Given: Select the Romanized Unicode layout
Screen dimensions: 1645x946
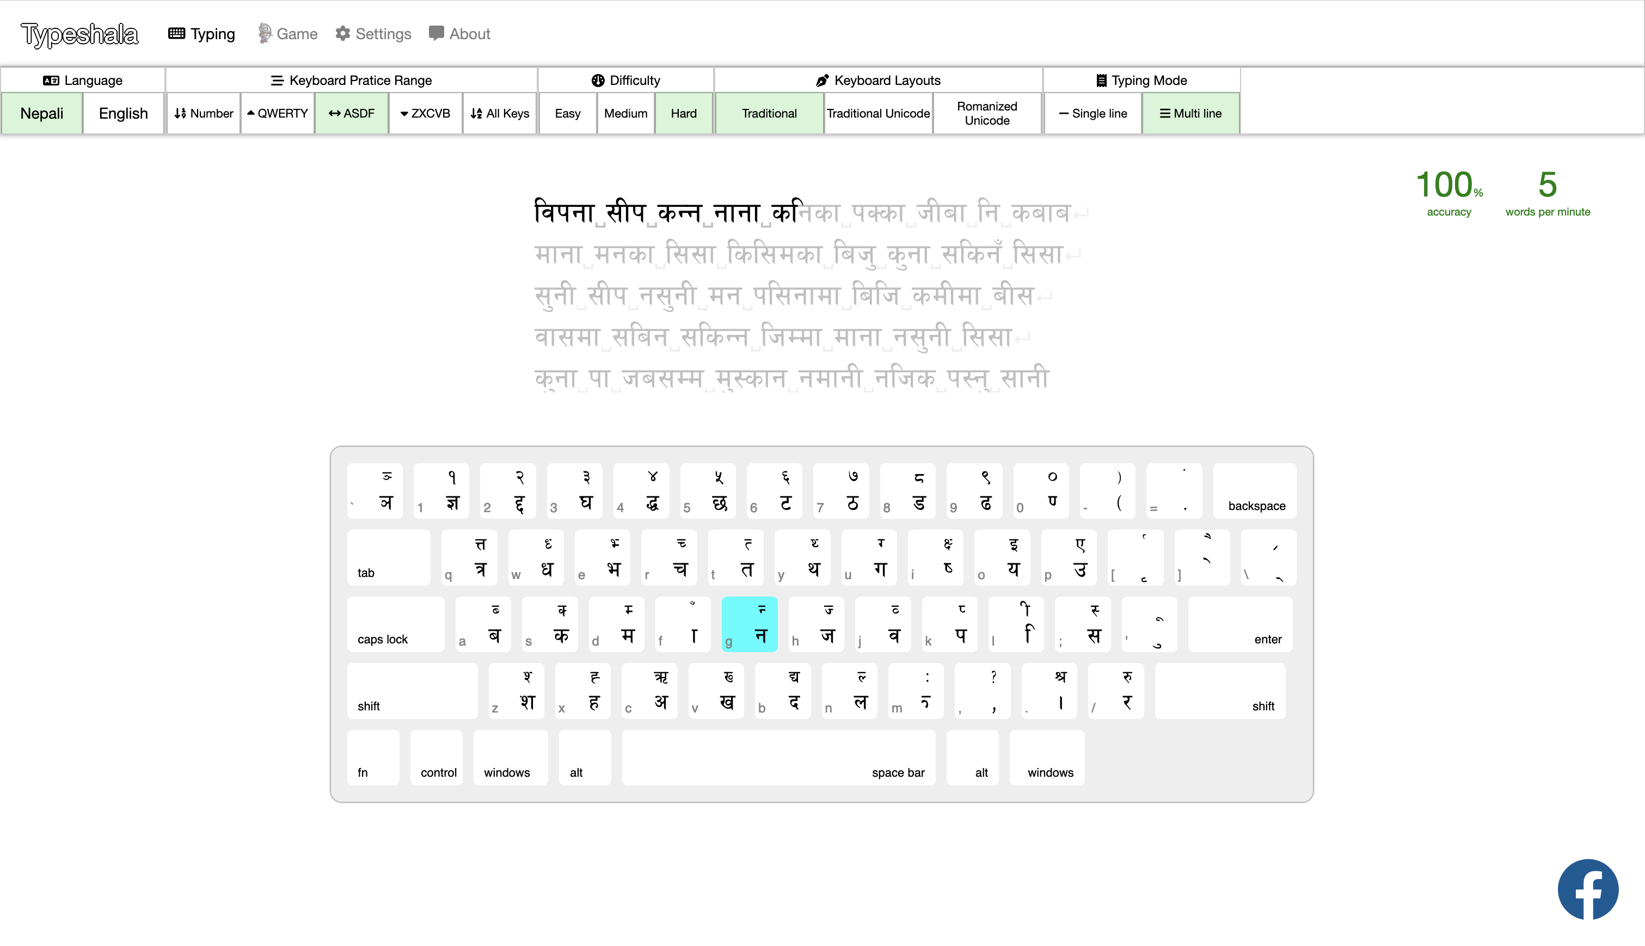Looking at the screenshot, I should (986, 113).
